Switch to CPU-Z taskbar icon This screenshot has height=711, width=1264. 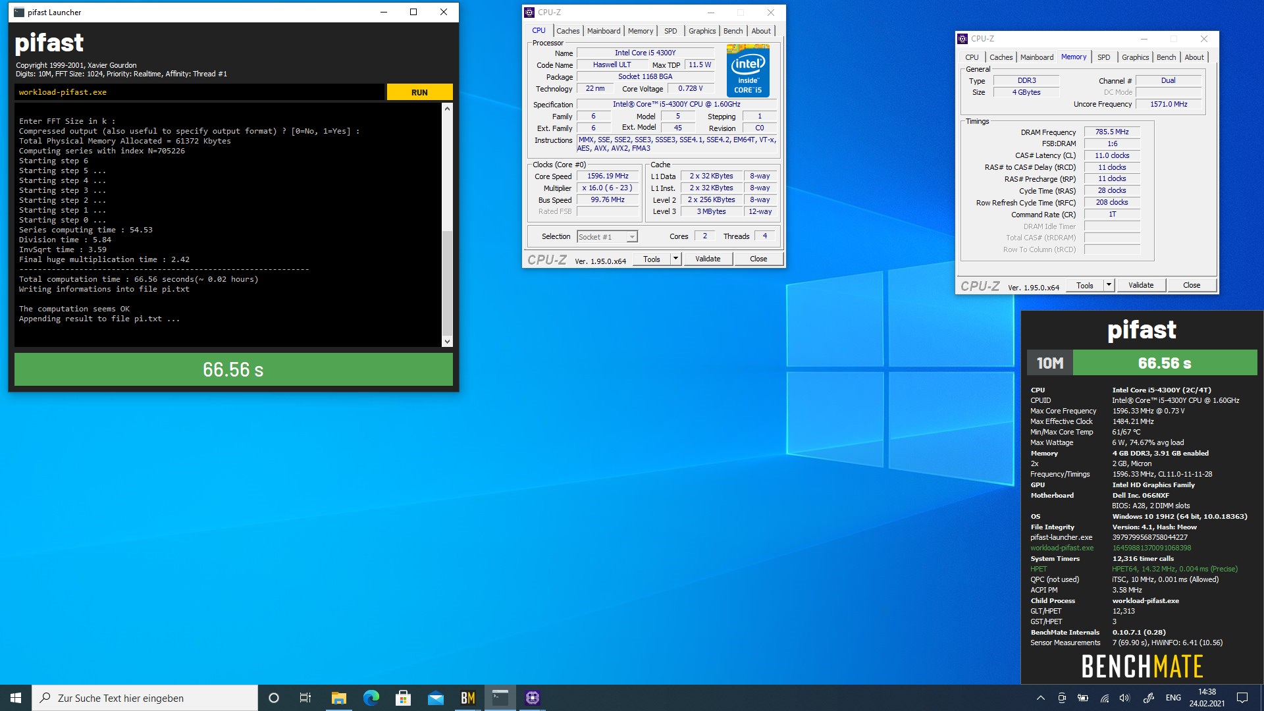pyautogui.click(x=533, y=698)
